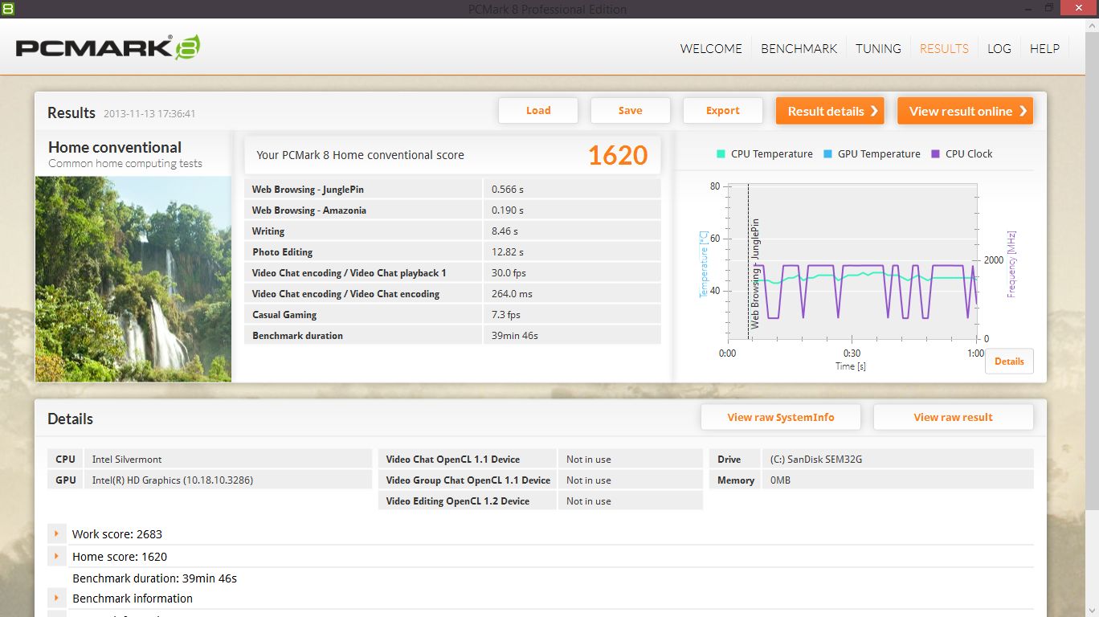Click the 0MB memory value
Screen dimensions: 1099x617
[x=780, y=480]
